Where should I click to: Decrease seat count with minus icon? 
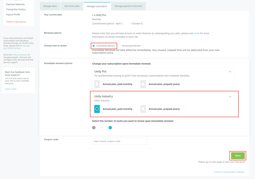(x=94, y=128)
